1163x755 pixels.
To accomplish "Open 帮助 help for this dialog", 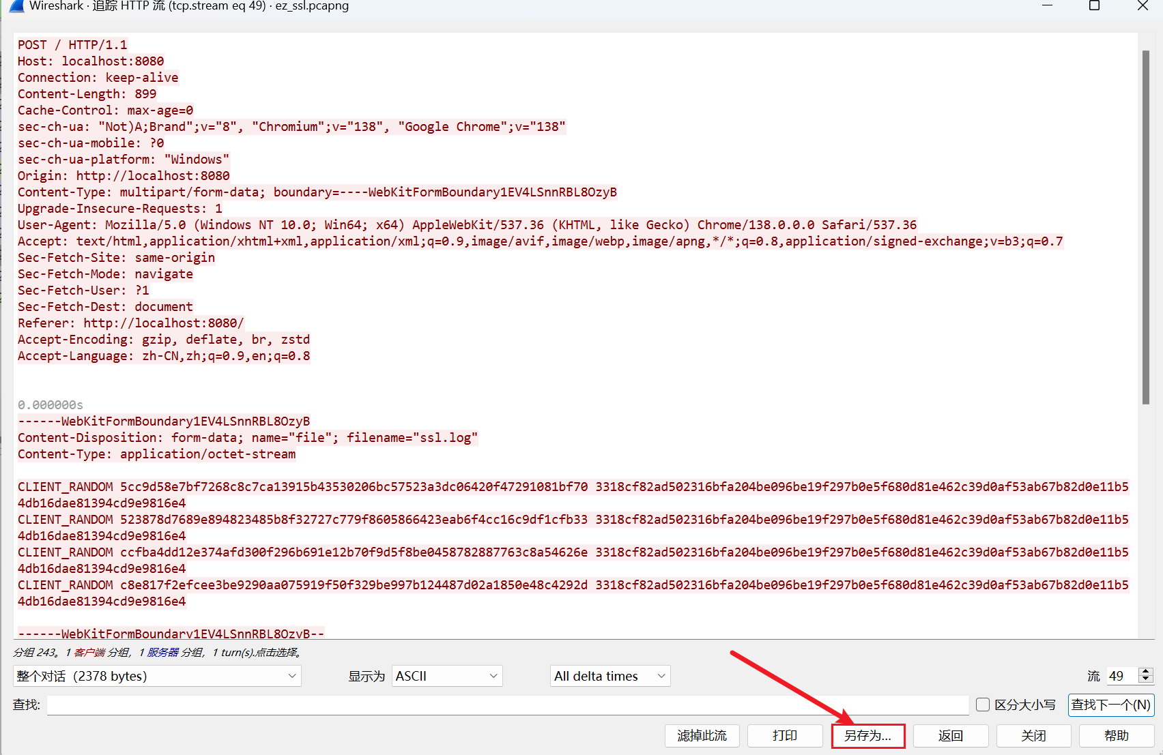I will point(1116,736).
